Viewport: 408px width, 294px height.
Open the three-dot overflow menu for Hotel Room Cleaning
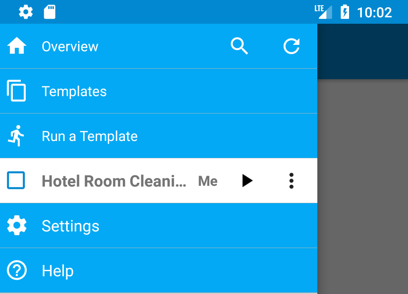[x=291, y=181]
